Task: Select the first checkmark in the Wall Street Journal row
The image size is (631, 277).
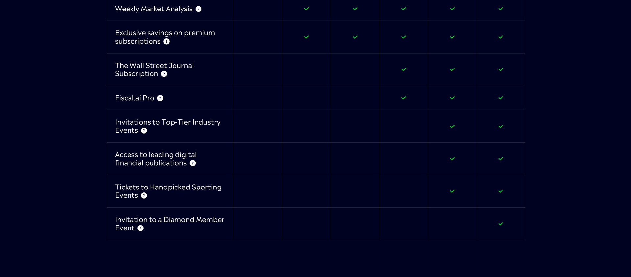Action: pos(404,69)
